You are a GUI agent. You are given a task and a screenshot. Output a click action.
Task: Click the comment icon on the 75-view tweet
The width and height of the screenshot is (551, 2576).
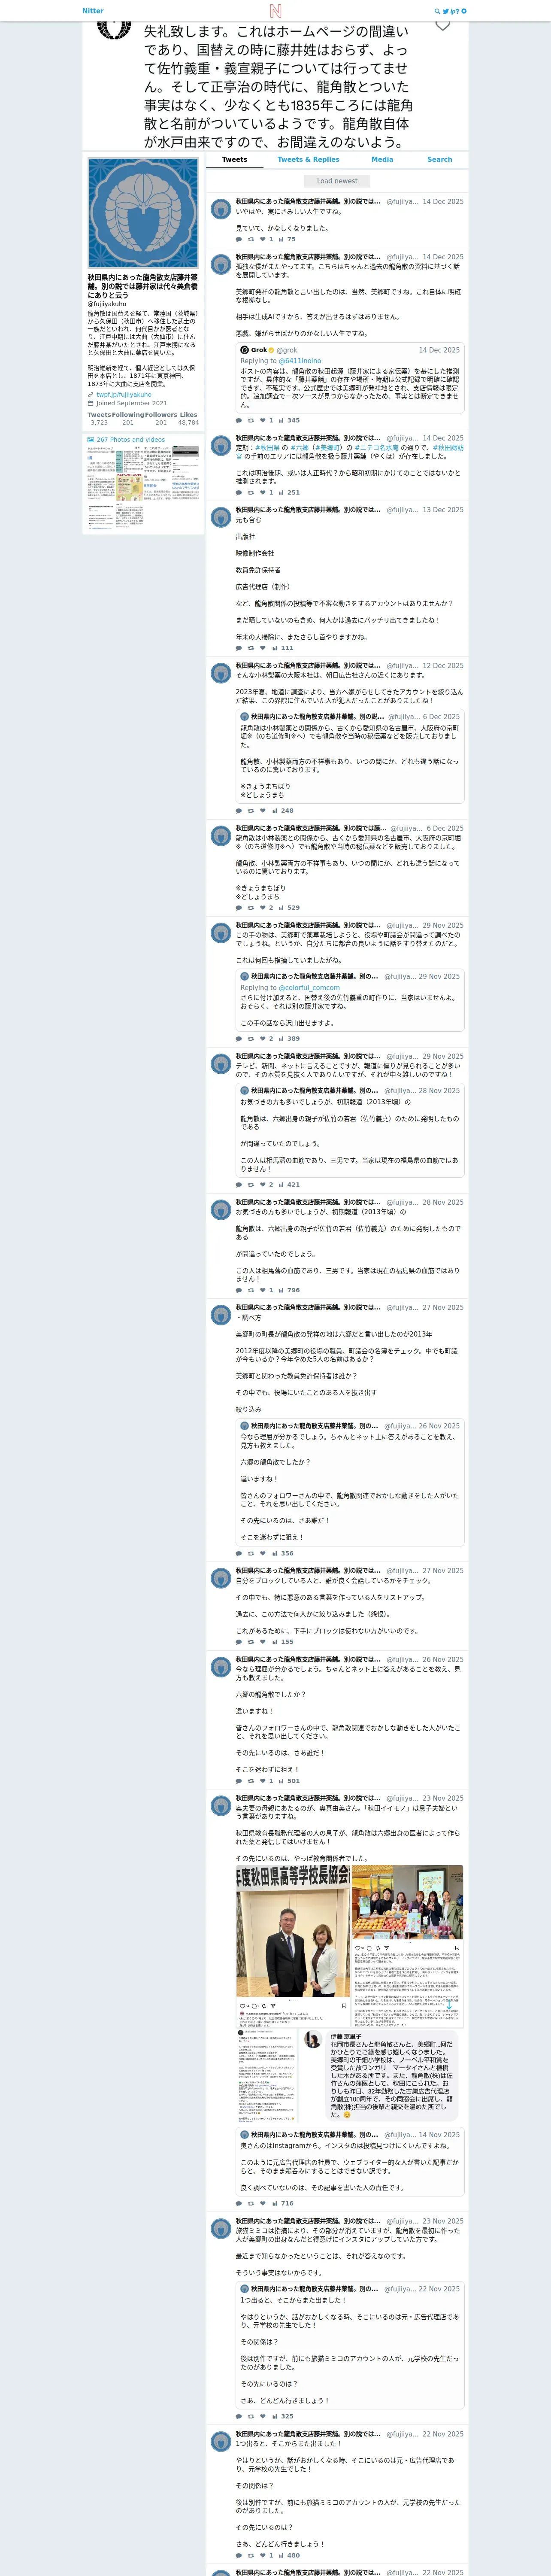[238, 239]
